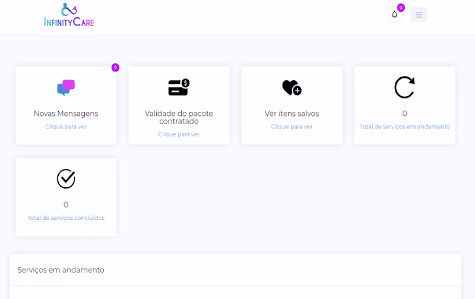Click the checkmark completed services icon
Image resolution: width=475 pixels, height=299 pixels.
click(x=66, y=178)
